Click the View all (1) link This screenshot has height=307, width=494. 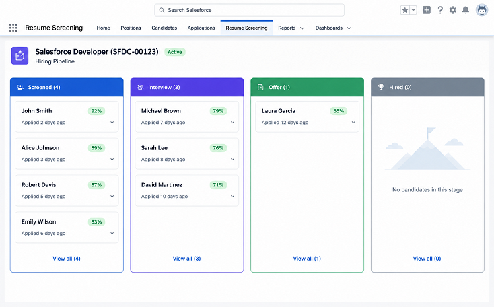point(307,259)
